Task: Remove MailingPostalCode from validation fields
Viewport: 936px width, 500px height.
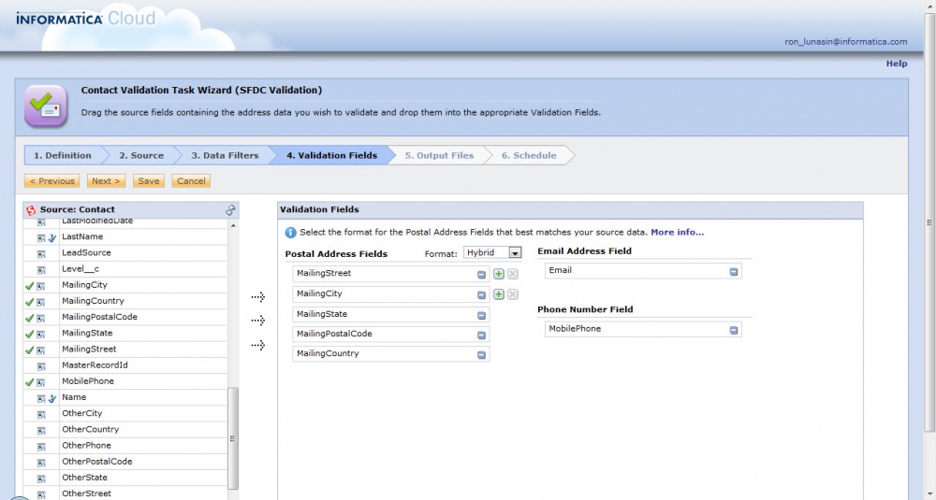Action: [481, 335]
